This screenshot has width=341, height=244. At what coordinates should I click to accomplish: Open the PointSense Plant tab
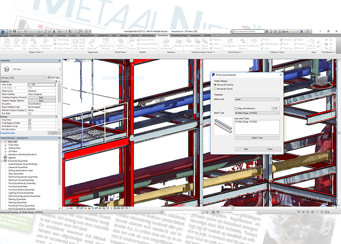click(x=179, y=35)
